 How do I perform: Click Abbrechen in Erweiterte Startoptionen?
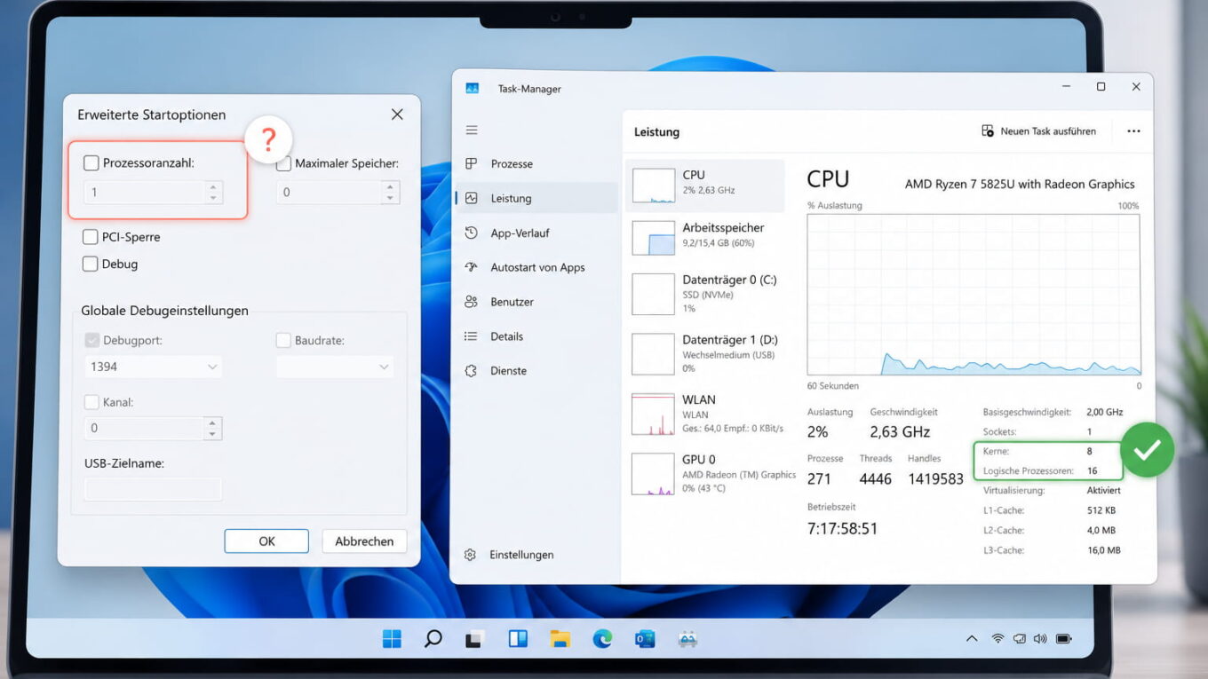pyautogui.click(x=364, y=541)
